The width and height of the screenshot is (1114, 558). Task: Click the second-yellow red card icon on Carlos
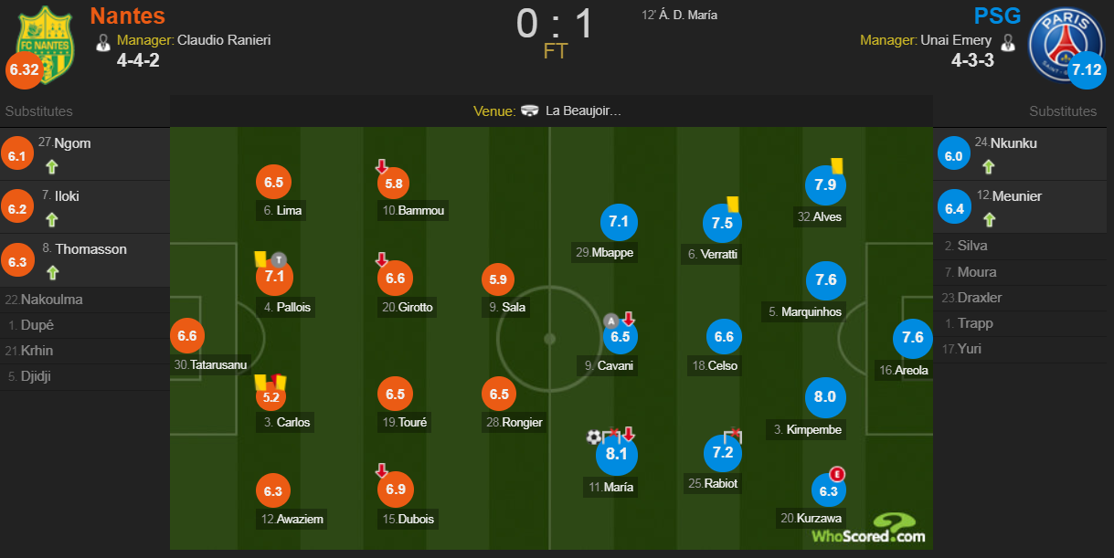(277, 381)
